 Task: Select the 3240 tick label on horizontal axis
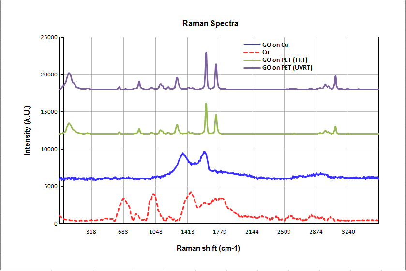[x=348, y=232]
